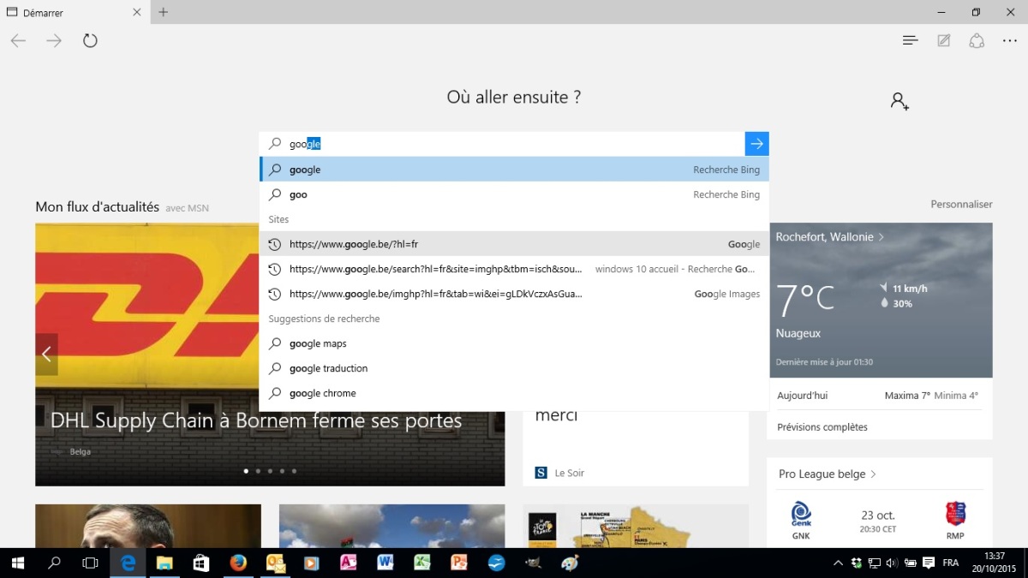This screenshot has width=1028, height=578.
Task: Open Prévisions complètes link
Action: 822,426
